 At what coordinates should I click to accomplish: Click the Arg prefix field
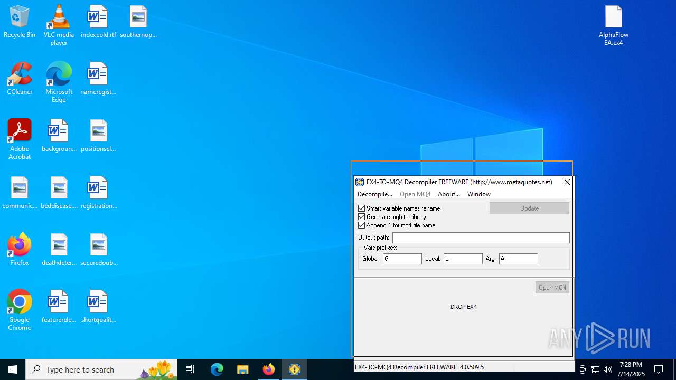[x=519, y=259]
